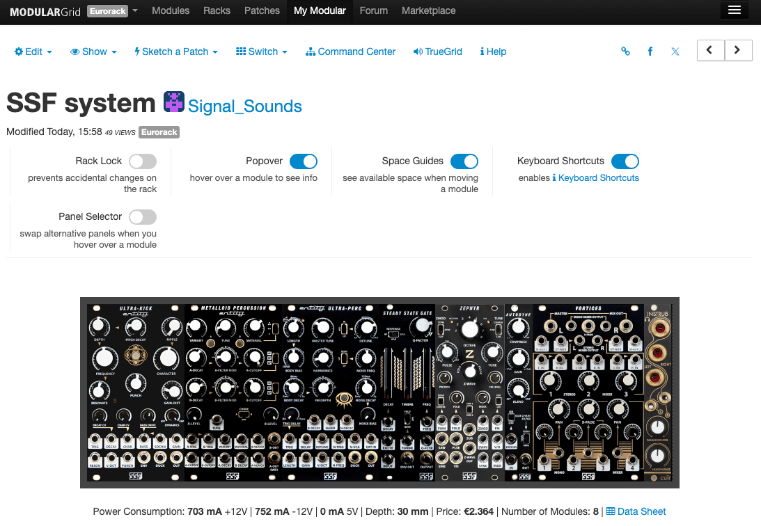Open the hamburger menu in the top bar

(735, 10)
